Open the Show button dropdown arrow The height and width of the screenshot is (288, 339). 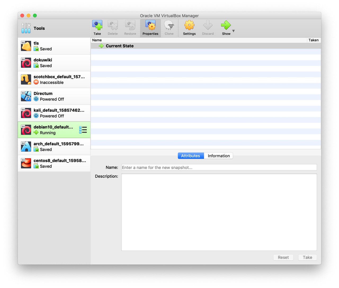point(234,31)
